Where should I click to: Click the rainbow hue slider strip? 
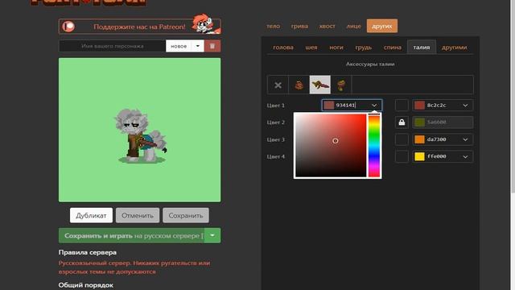373,146
